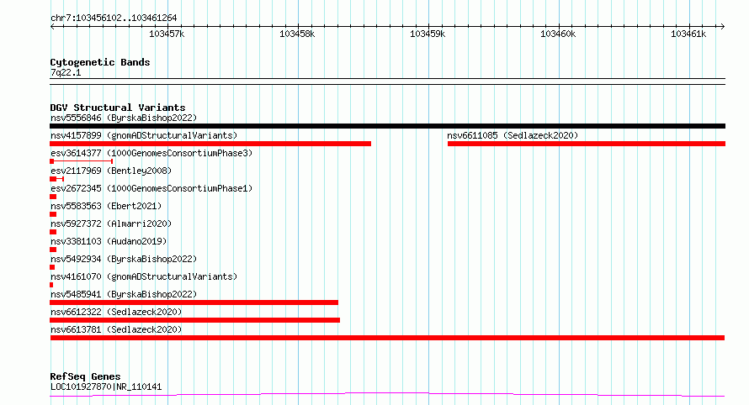Click the esv2672345 (1000GenomesConsortiumPhase1) label

pyautogui.click(x=151, y=188)
